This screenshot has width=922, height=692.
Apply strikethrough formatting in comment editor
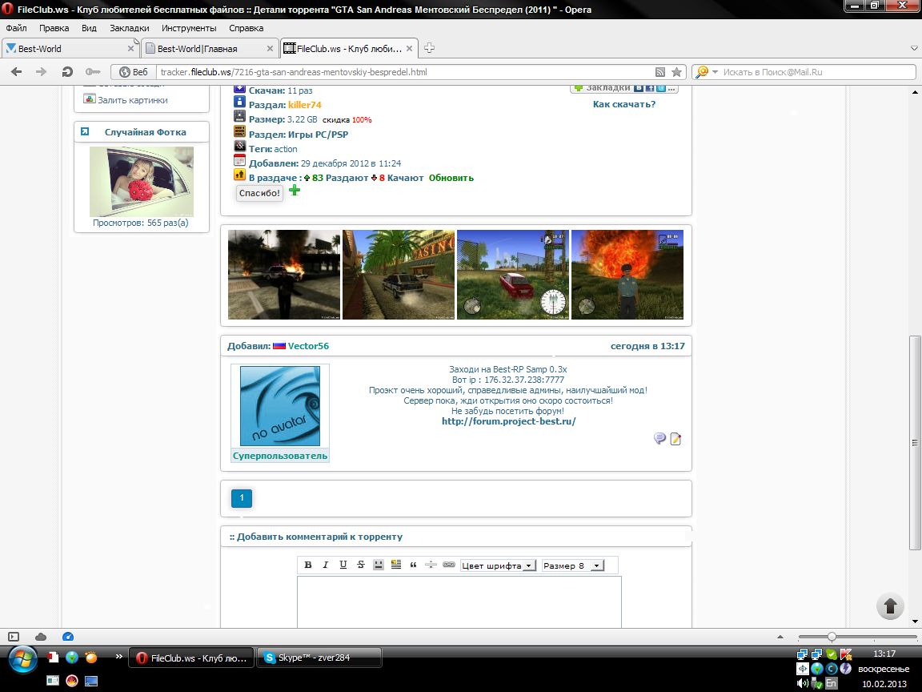(x=360, y=565)
